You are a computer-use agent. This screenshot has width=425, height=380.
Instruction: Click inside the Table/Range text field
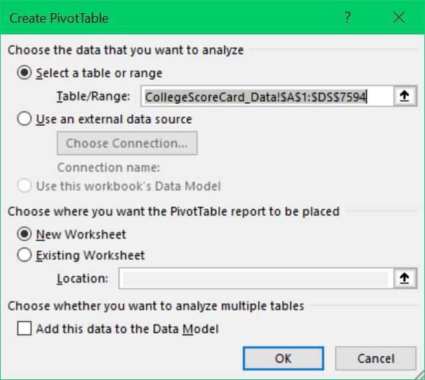click(x=267, y=96)
